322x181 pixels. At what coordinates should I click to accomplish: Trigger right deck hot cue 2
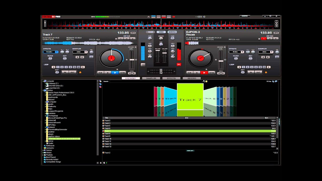point(270,39)
